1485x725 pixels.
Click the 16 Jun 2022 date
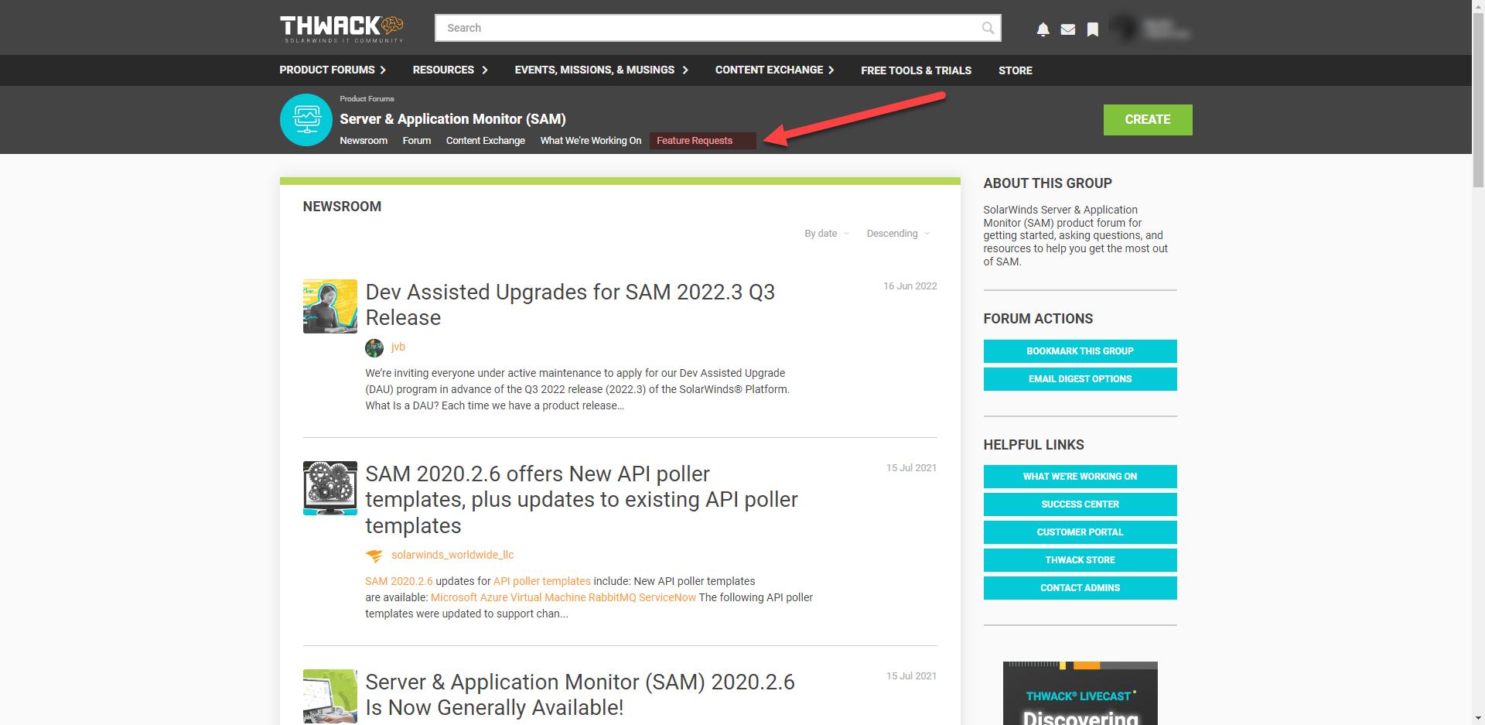pyautogui.click(x=910, y=286)
